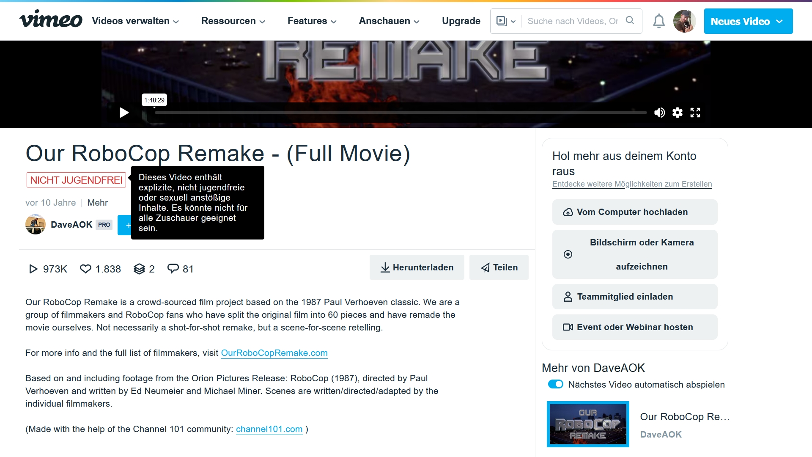Mute the video with volume icon

[x=659, y=113]
